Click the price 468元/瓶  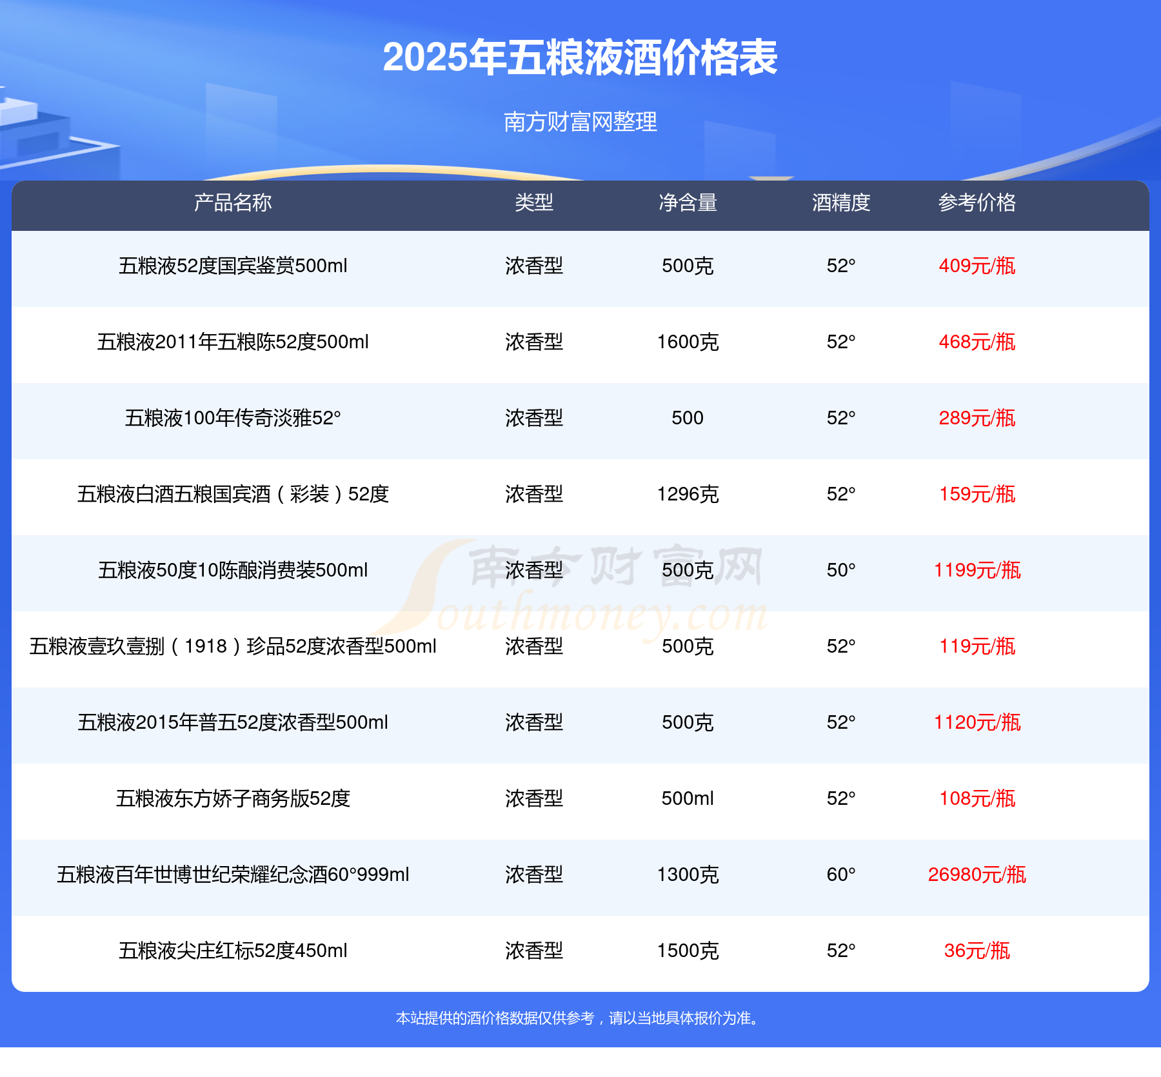(x=977, y=342)
